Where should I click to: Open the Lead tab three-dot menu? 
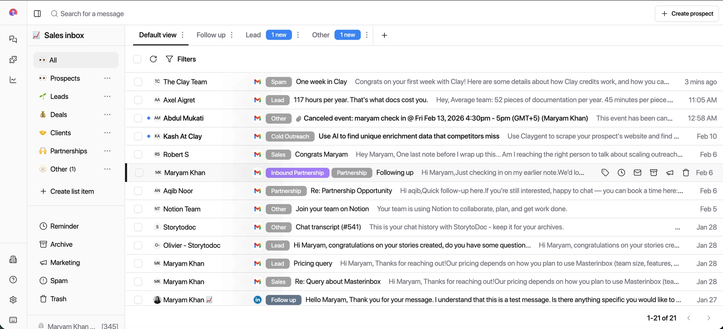(298, 35)
